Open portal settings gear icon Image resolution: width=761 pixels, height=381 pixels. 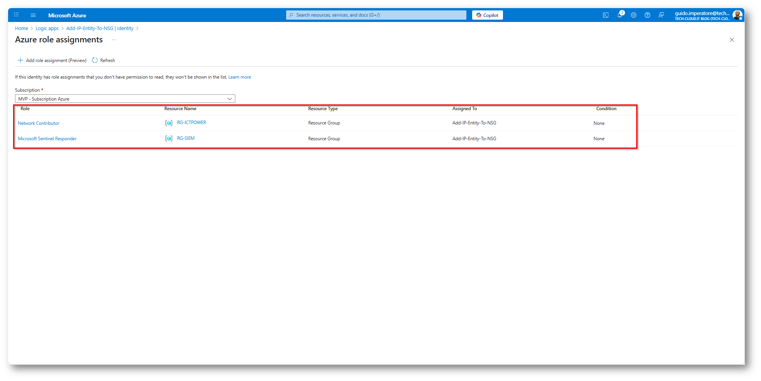click(634, 15)
